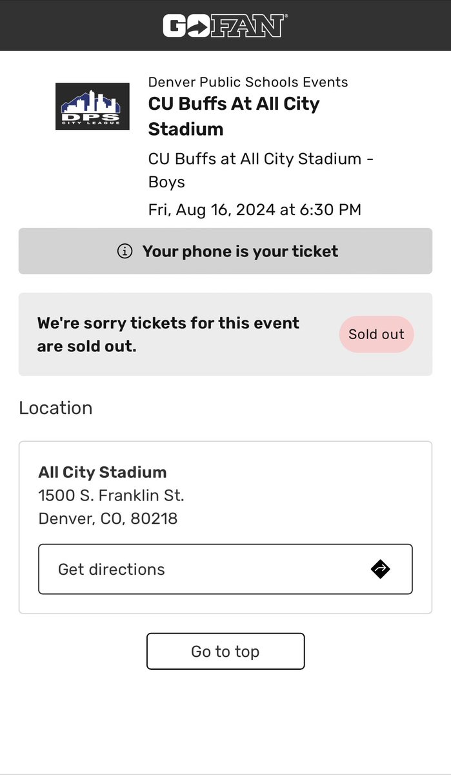This screenshot has width=451, height=775.
Task: Click the CU Buffs At All City Stadium title
Action: pos(234,116)
